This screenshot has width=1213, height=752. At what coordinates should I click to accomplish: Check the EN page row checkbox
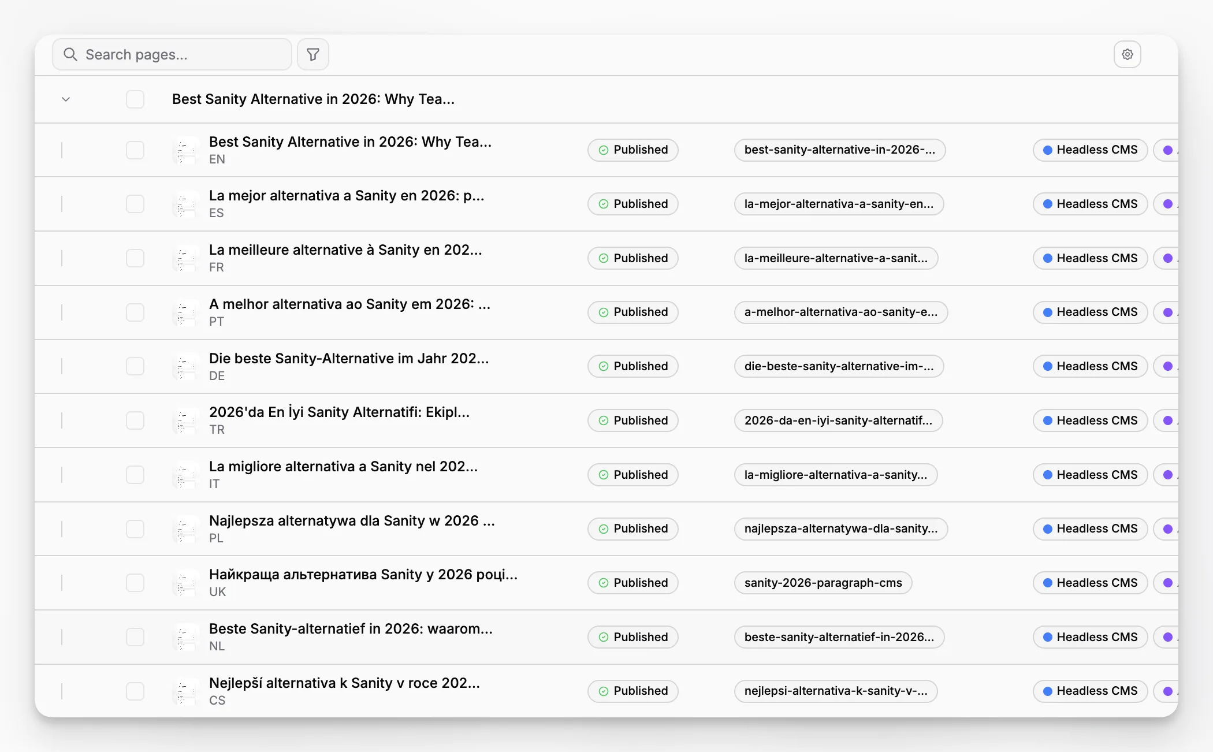tap(135, 150)
